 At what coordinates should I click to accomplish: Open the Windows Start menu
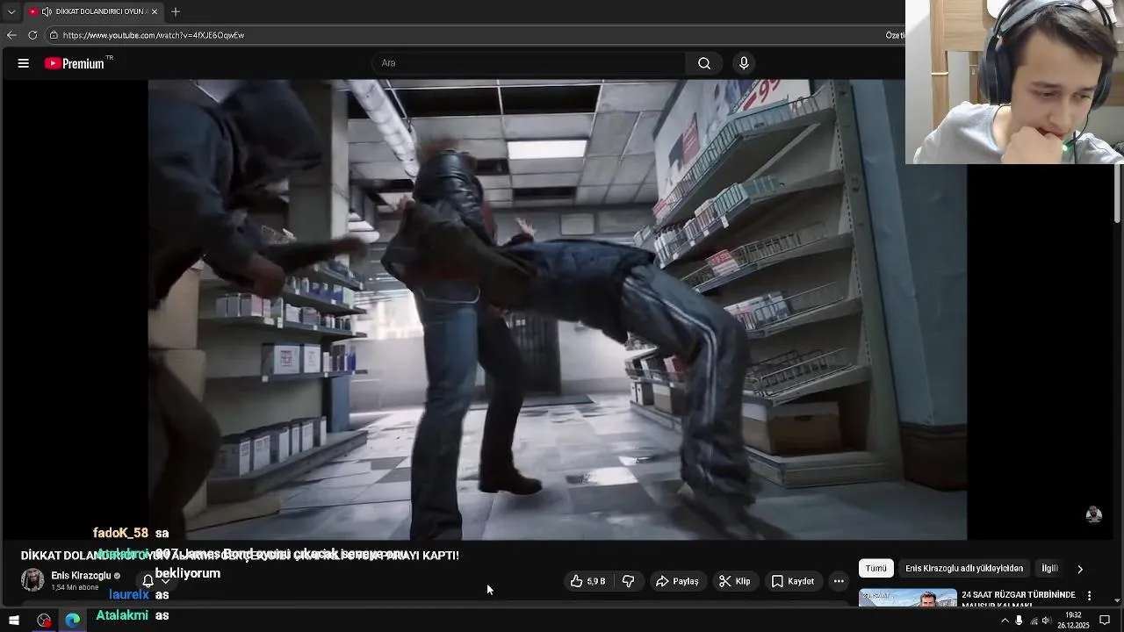click(x=14, y=621)
